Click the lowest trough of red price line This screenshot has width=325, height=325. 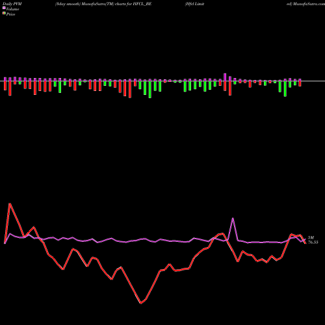pos(141,303)
